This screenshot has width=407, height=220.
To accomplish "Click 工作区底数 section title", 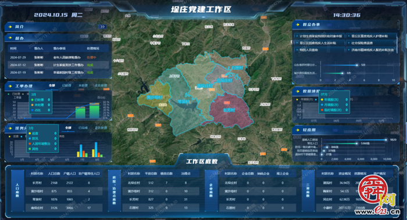I will [x=202, y=161].
